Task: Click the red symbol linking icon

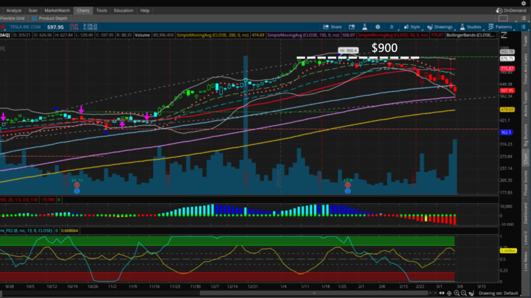Action: [x=3, y=27]
